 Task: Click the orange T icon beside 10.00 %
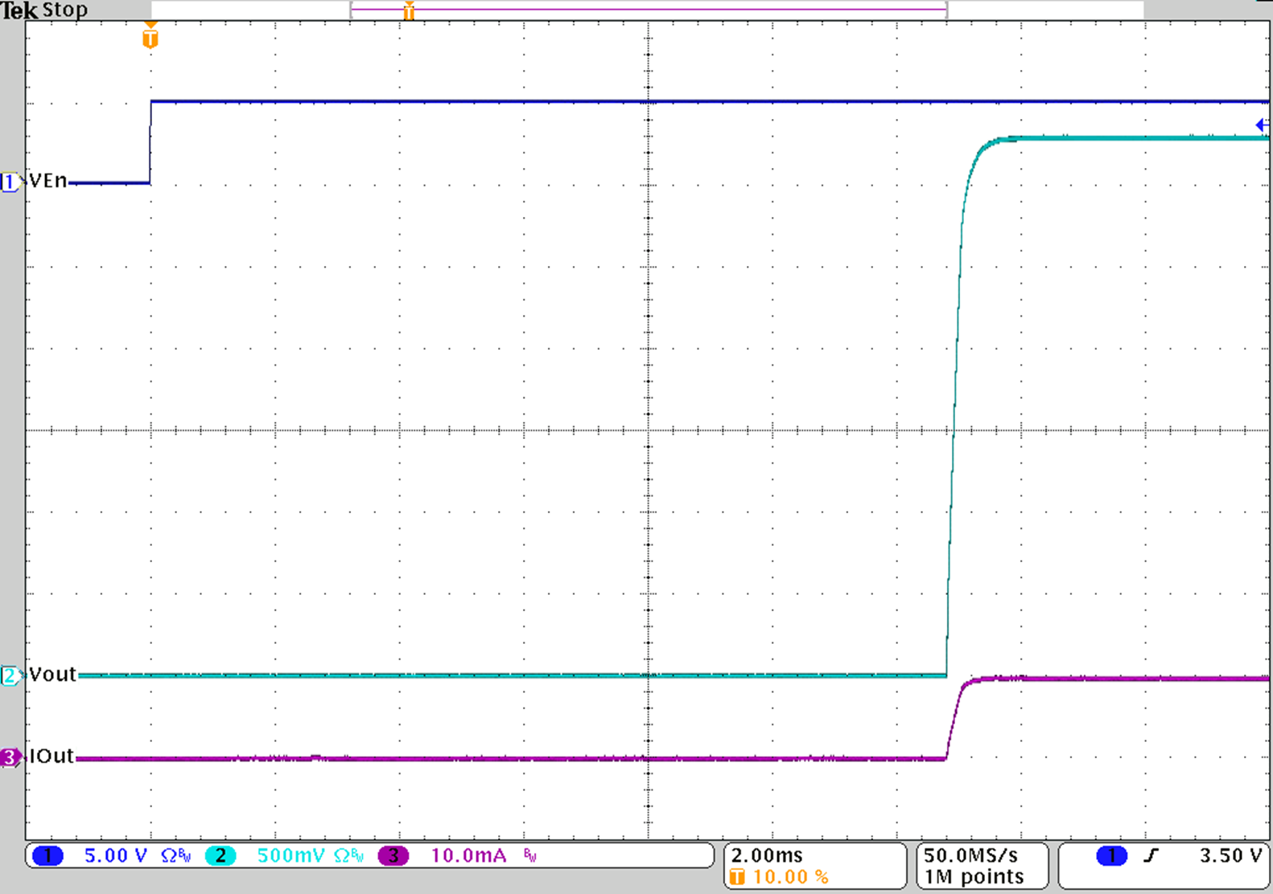[x=737, y=877]
